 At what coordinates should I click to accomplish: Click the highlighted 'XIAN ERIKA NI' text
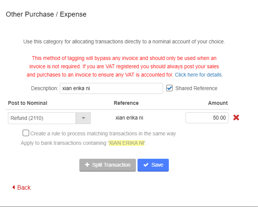click(x=127, y=143)
